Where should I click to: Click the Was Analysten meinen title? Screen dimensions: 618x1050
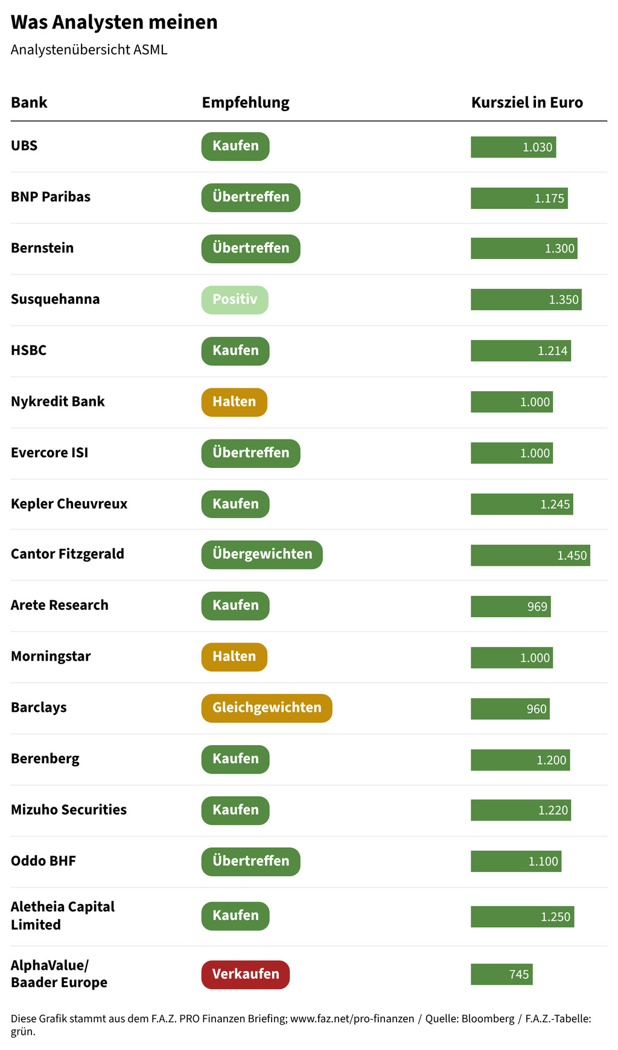tap(114, 22)
